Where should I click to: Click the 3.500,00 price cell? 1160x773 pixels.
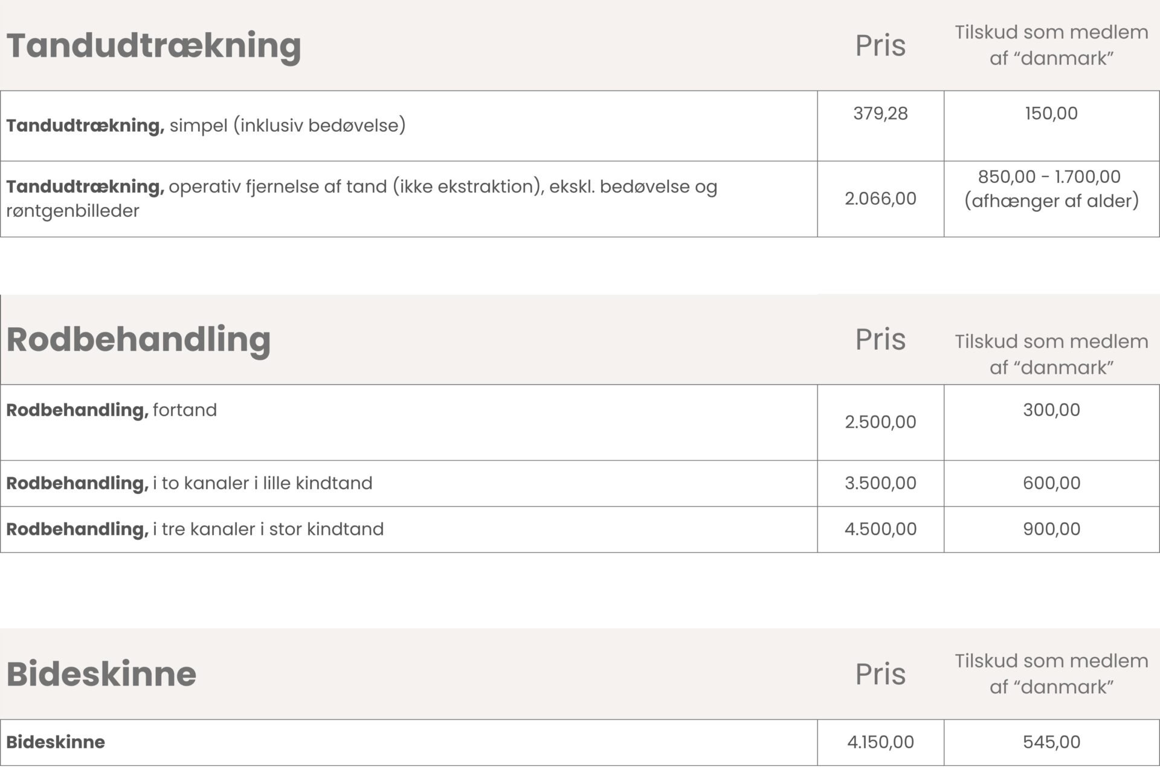point(880,483)
